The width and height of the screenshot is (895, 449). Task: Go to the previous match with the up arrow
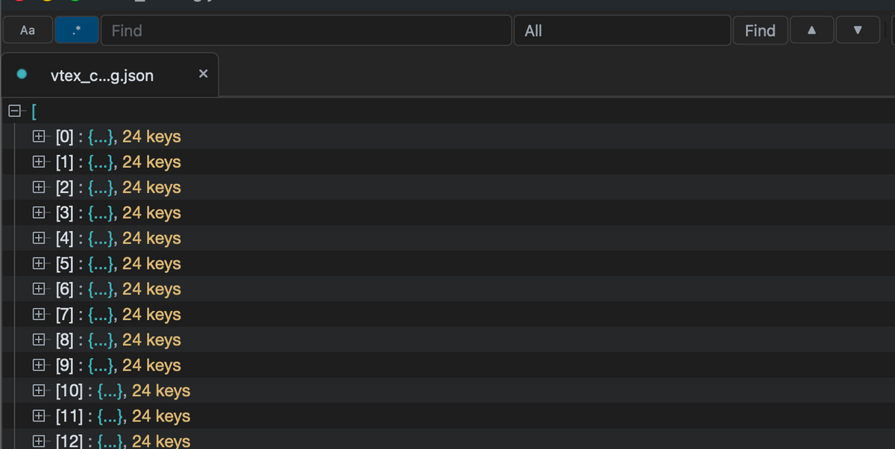(x=811, y=31)
